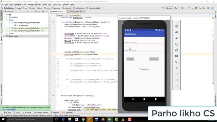Click Task View icon on taskbar
The width and height of the screenshot is (217, 122).
(x=57, y=119)
